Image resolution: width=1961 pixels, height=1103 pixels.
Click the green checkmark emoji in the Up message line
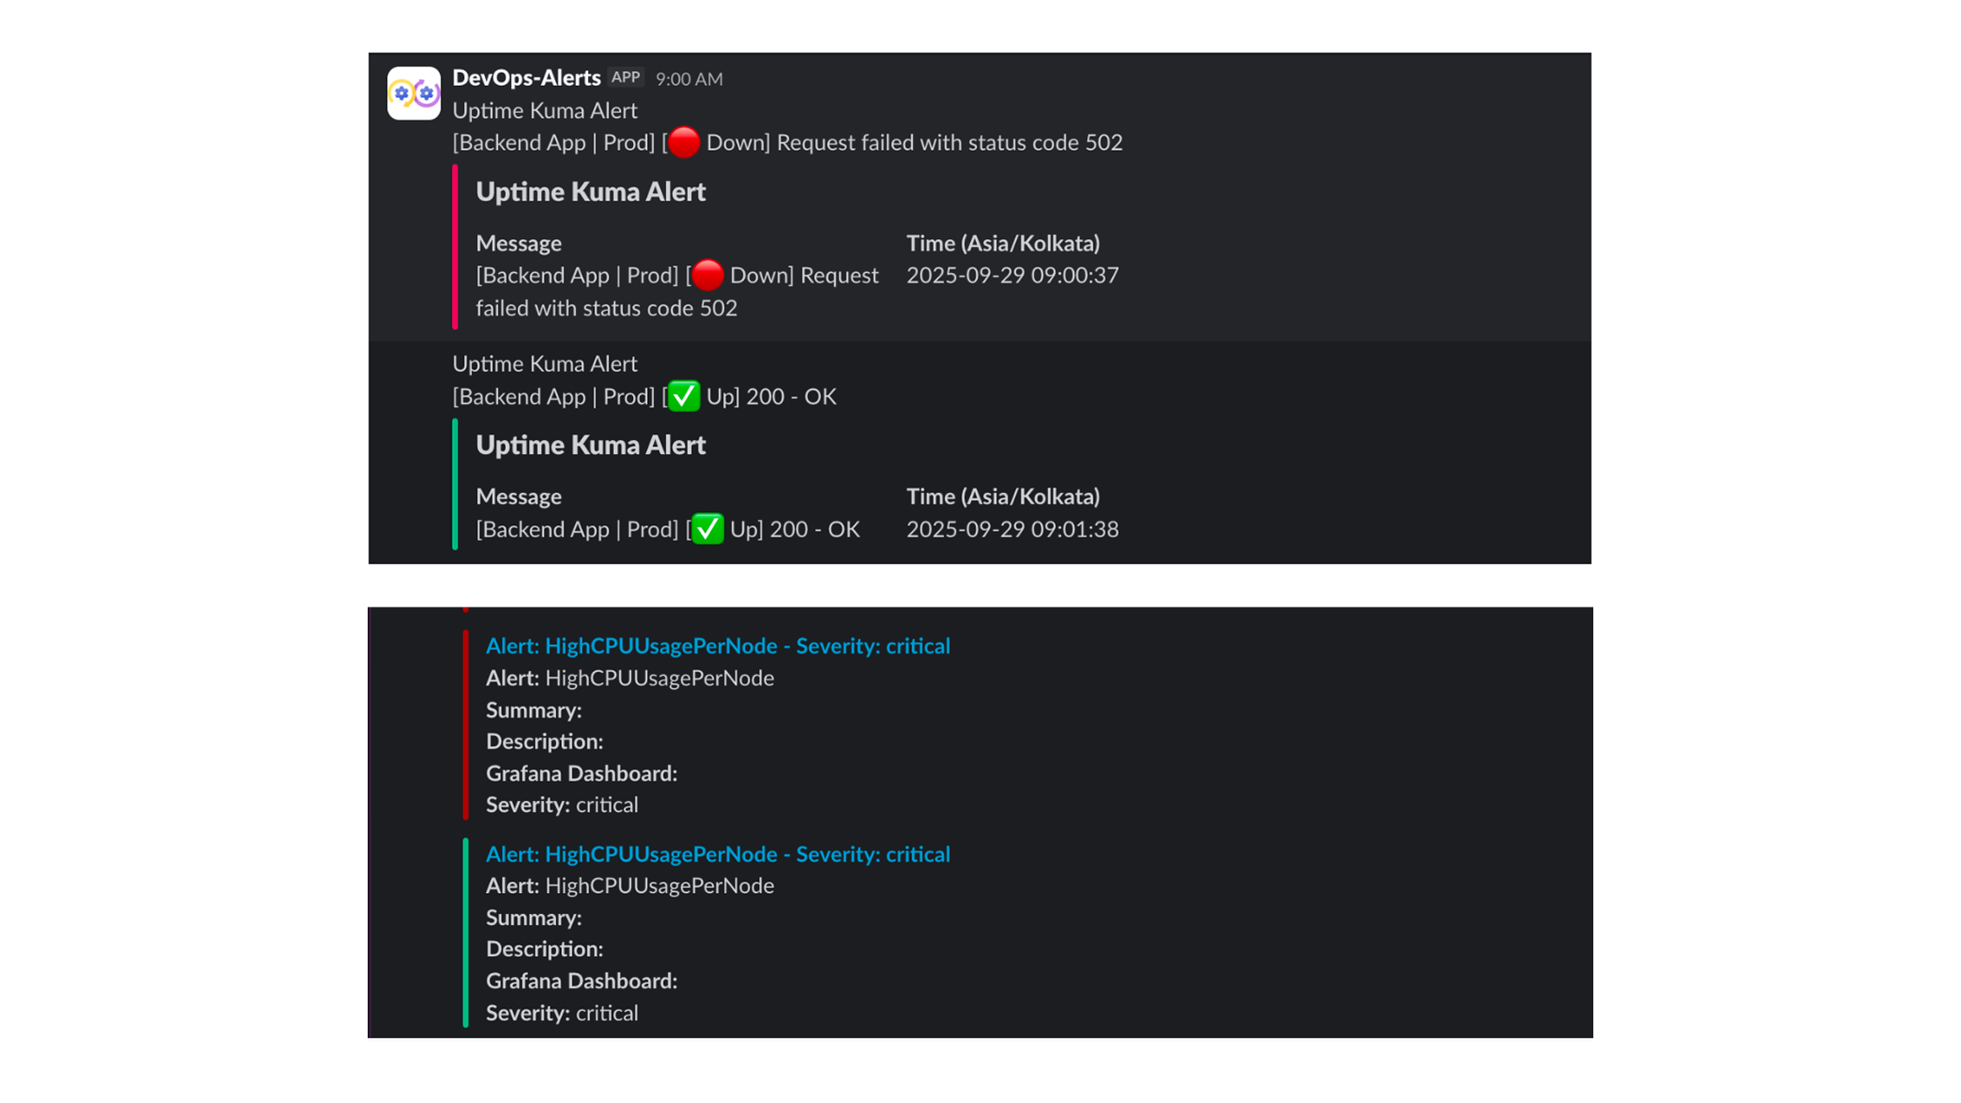[x=685, y=396]
